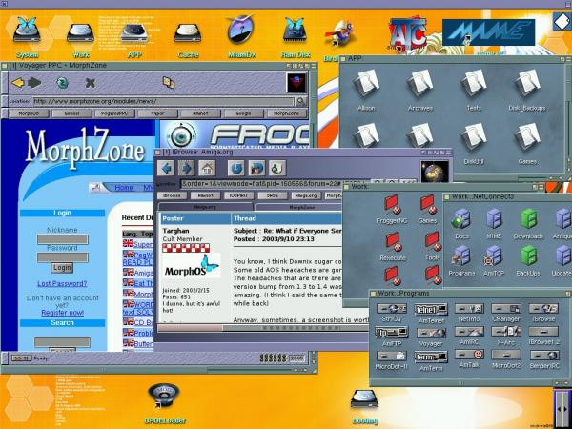Click IBrowse horizontal scrollbar
The height and width of the screenshot is (429, 572).
[x=263, y=328]
